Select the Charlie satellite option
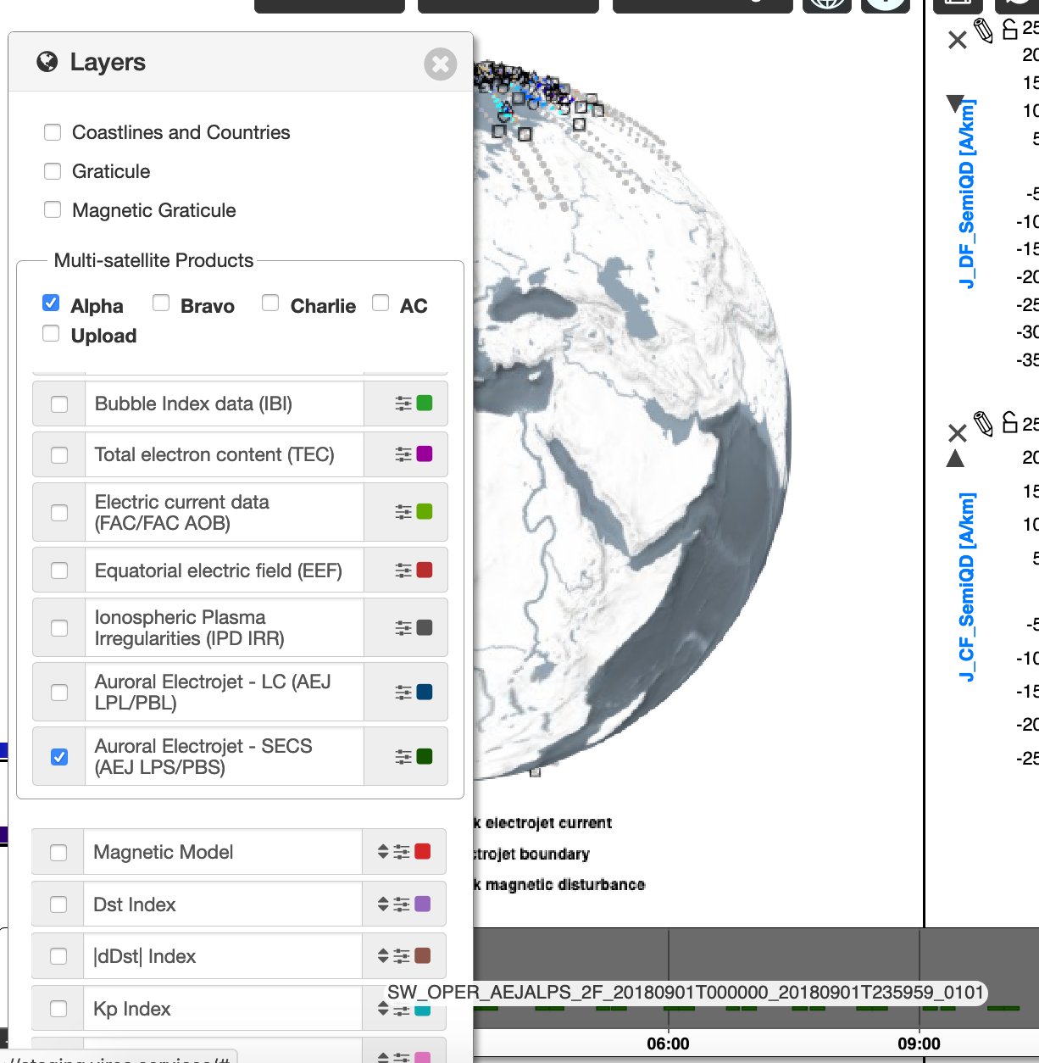The height and width of the screenshot is (1063, 1039). [x=270, y=302]
